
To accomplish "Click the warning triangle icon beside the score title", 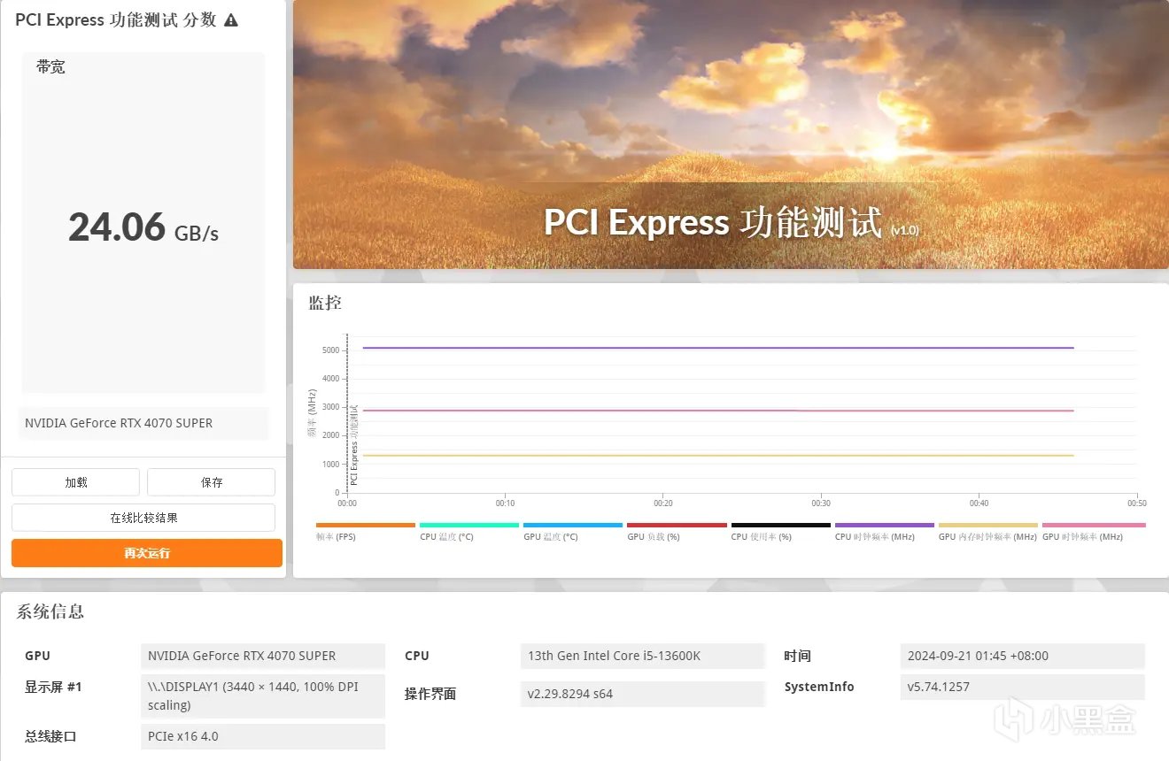I will pyautogui.click(x=231, y=20).
